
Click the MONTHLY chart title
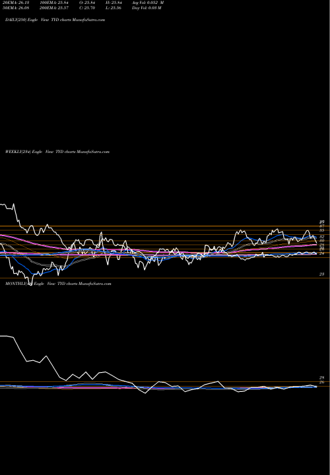58,284
